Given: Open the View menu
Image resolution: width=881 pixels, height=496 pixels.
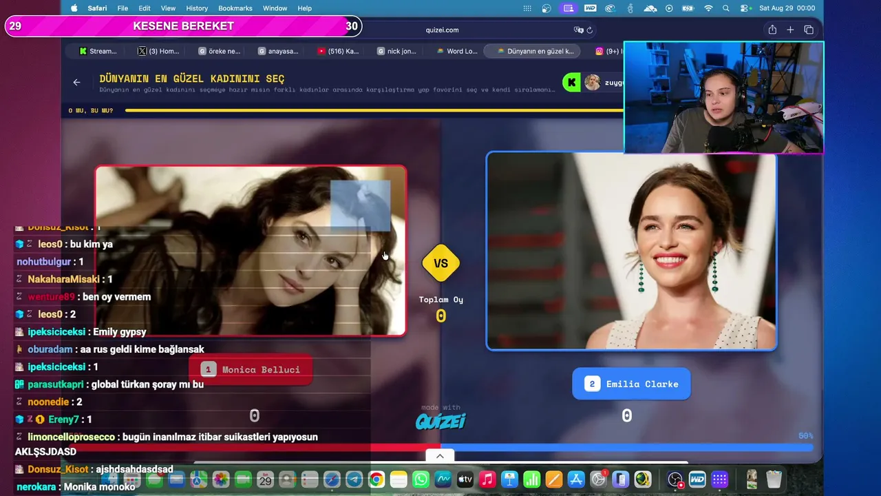Looking at the screenshot, I should [168, 8].
